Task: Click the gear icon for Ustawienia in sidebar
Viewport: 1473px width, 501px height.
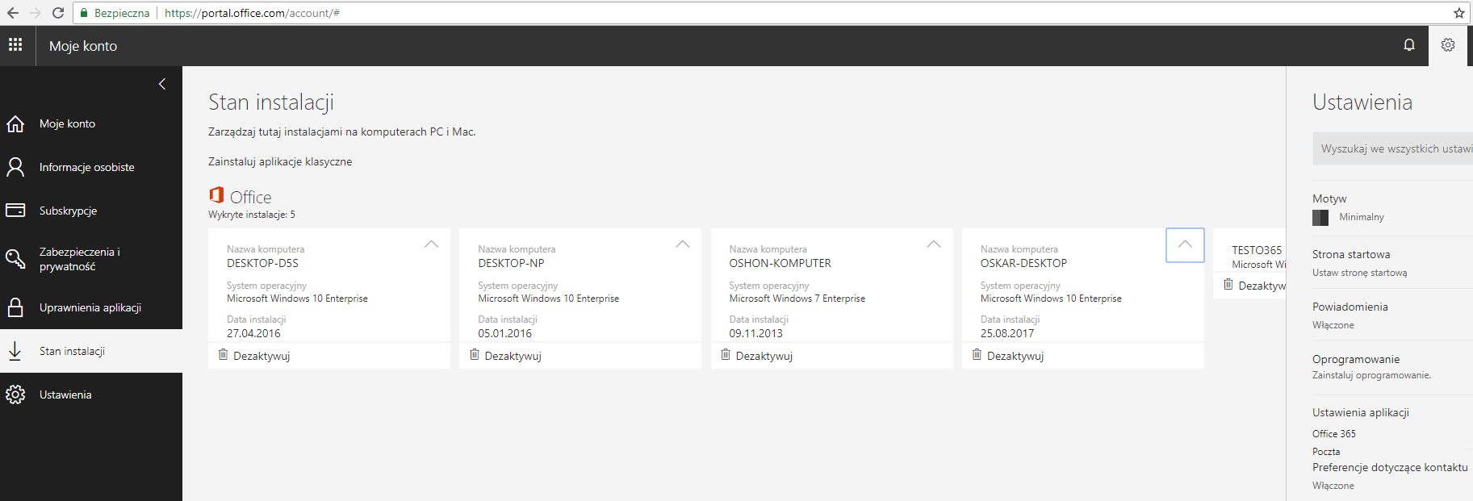Action: point(15,395)
